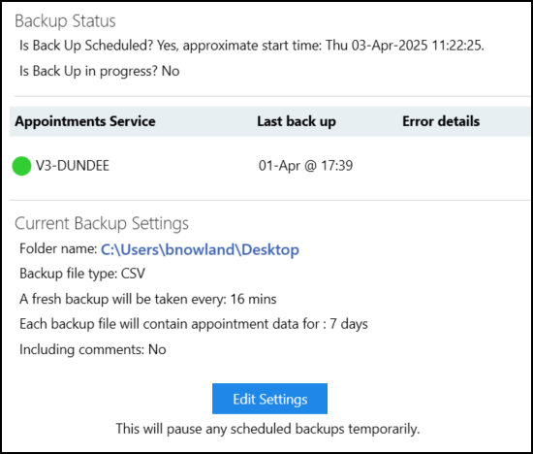Click the Appointments Service column header

point(85,121)
